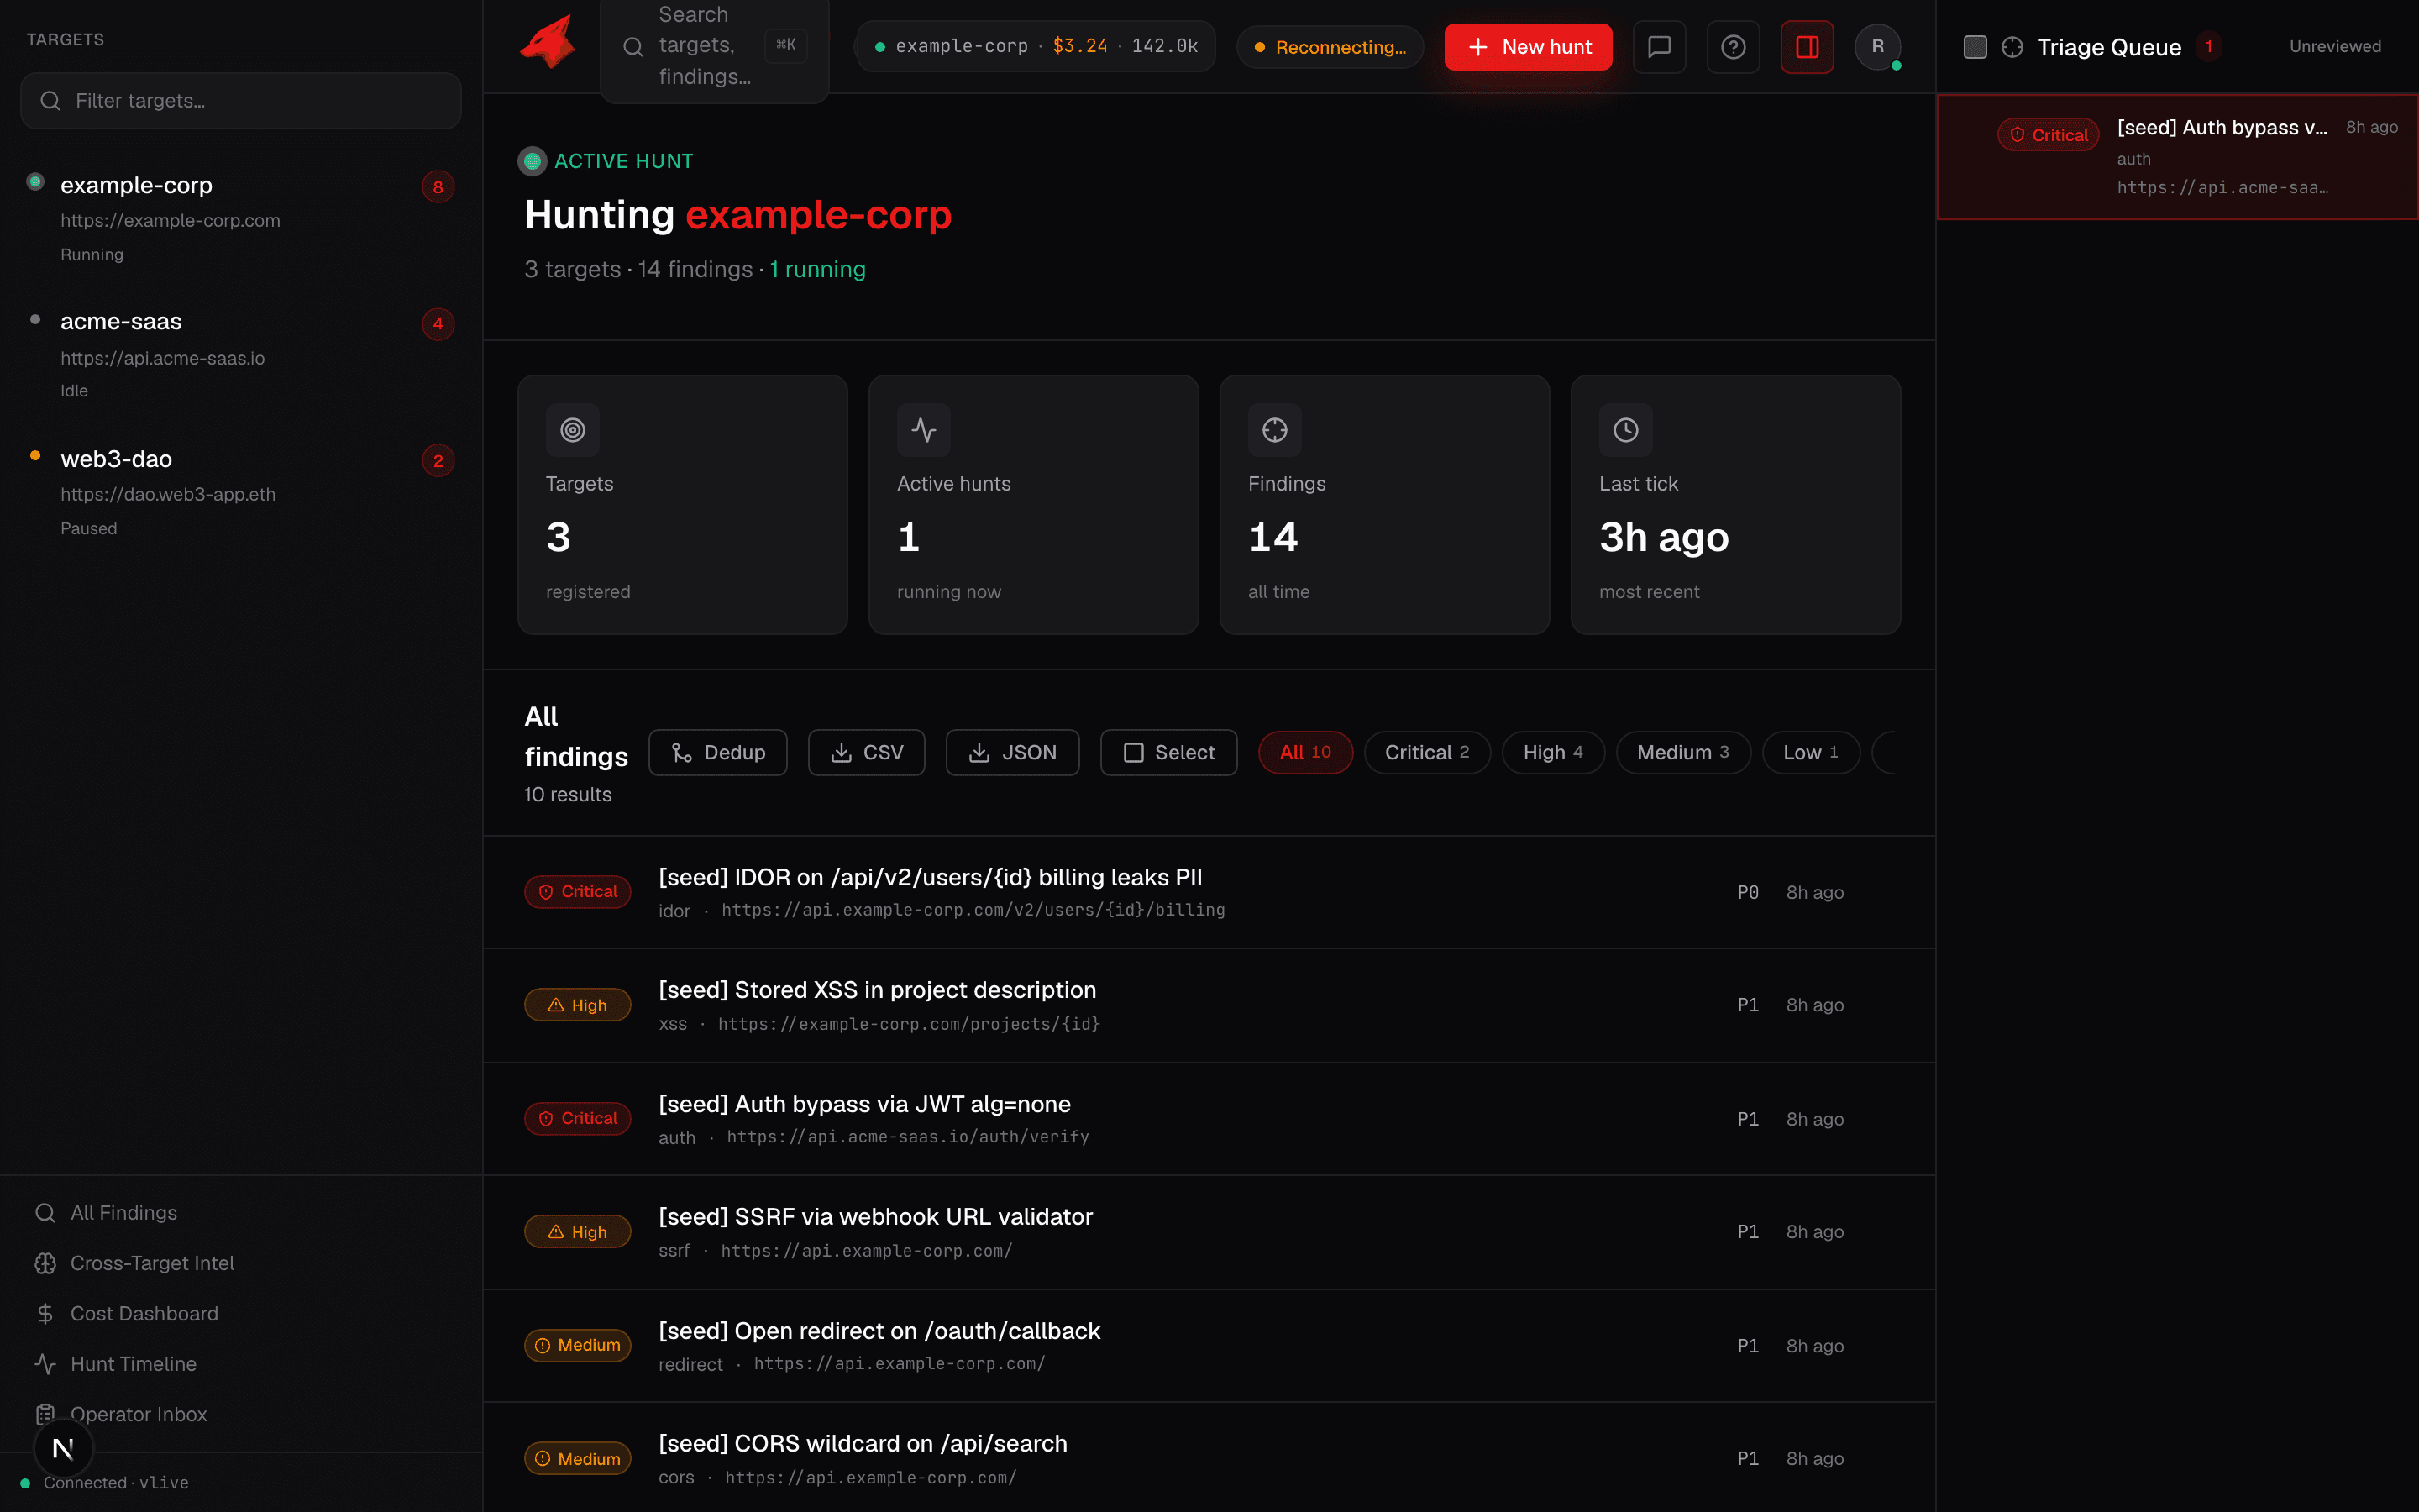Start a New hunt

(x=1529, y=47)
